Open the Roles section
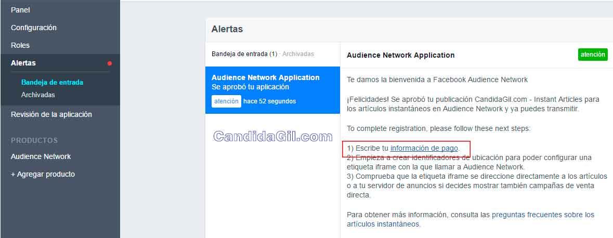Viewport: 613px width, 238px height. pyautogui.click(x=20, y=45)
